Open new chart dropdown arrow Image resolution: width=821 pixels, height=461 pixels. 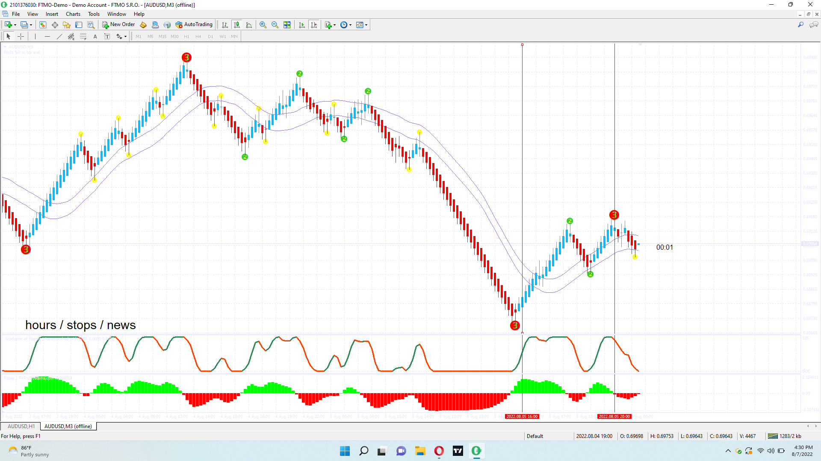(x=15, y=25)
